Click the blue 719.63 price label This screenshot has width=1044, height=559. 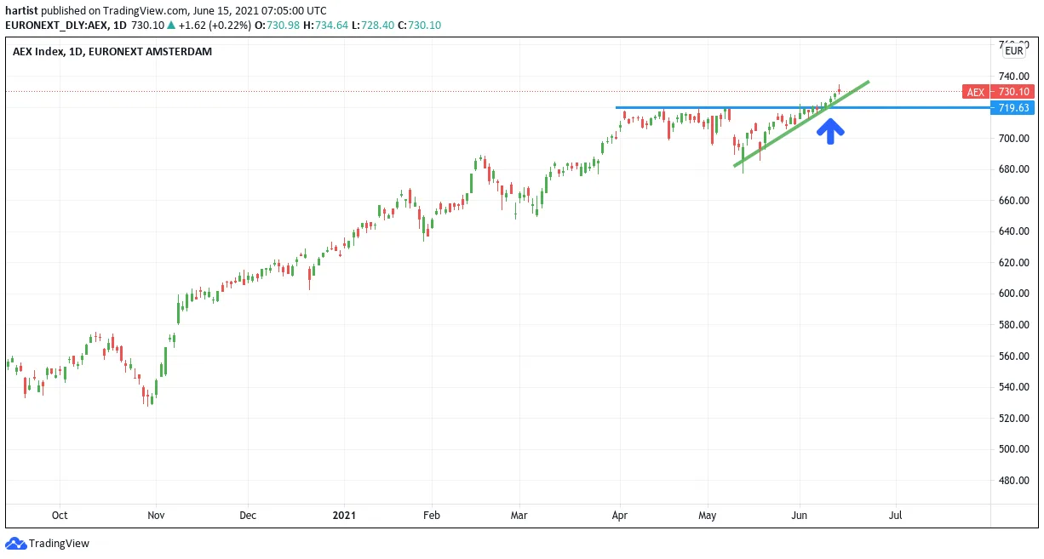[x=1013, y=108]
